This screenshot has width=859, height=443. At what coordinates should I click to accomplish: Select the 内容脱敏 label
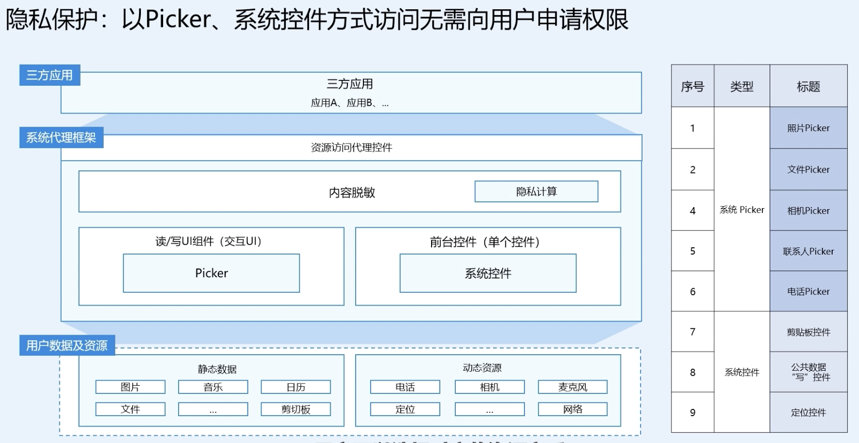[x=352, y=193]
